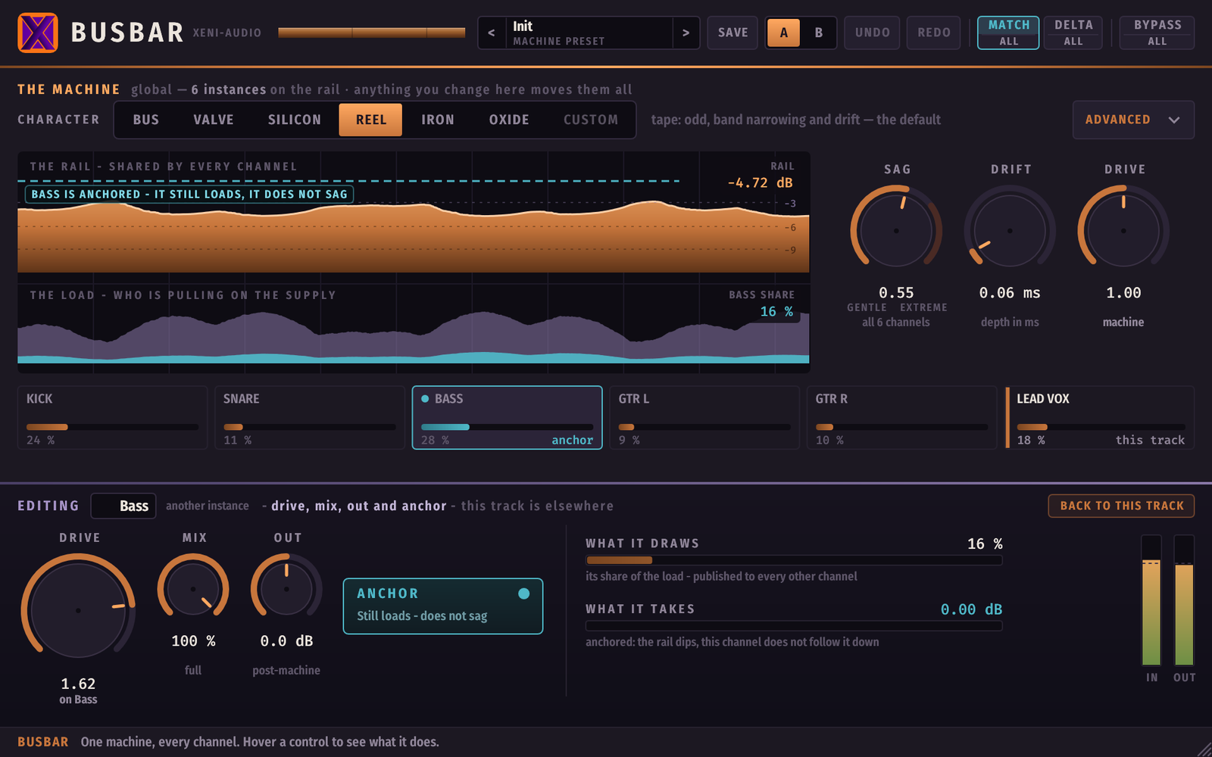
Task: Click the Redo button
Action: [x=934, y=33]
